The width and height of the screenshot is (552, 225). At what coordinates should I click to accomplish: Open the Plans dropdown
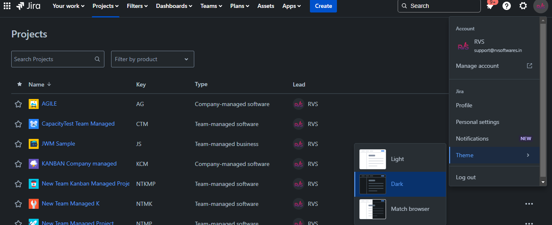[x=240, y=6]
